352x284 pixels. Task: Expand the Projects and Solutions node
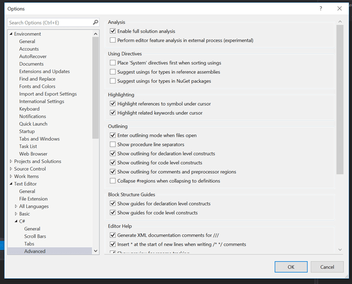pos(11,162)
